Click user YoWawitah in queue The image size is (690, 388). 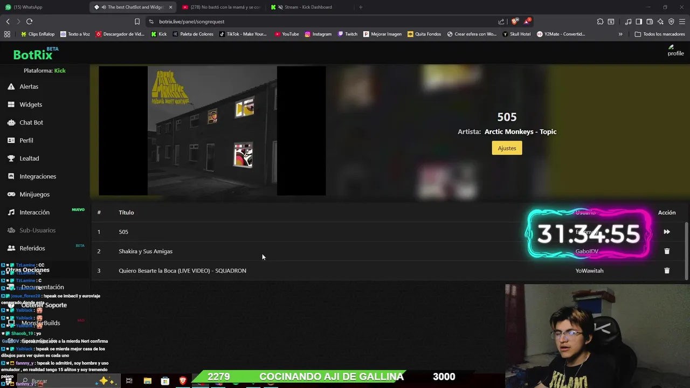pos(589,271)
